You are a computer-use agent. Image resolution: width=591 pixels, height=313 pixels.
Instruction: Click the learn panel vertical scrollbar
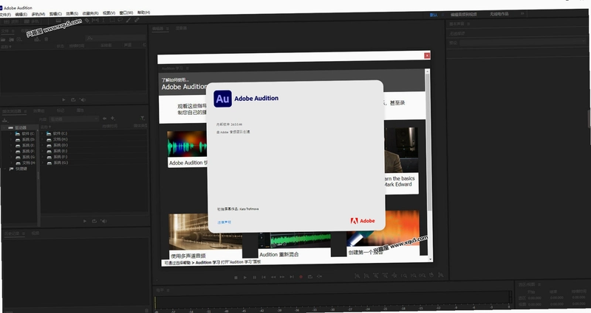point(428,143)
